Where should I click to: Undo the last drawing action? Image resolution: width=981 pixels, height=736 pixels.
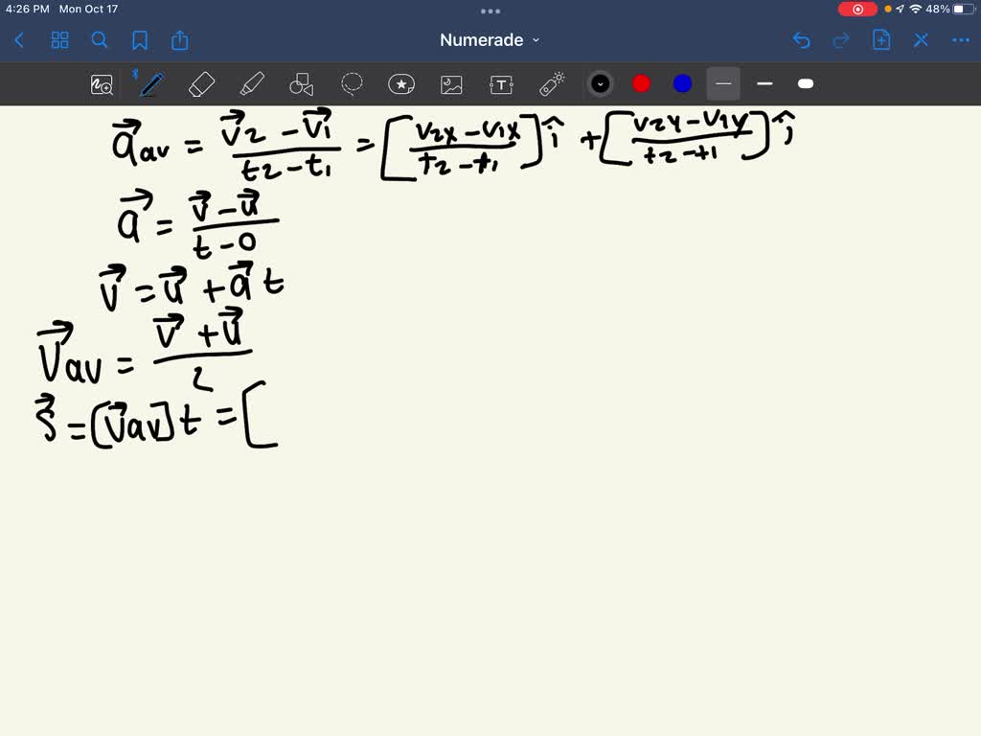[x=801, y=39]
